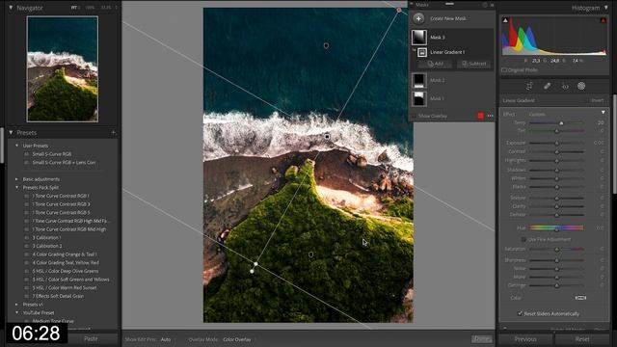This screenshot has width=617, height=347.
Task: Select the Red Eye Correction tool
Action: [565, 86]
